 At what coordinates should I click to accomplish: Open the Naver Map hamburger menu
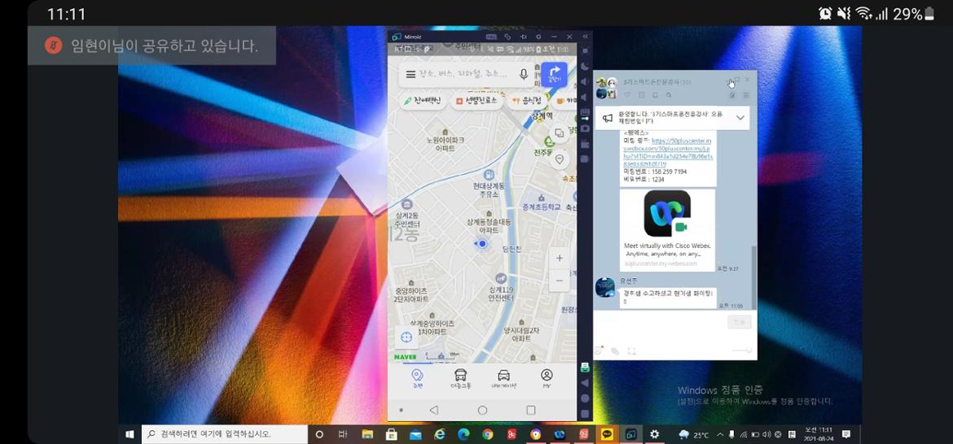[411, 75]
